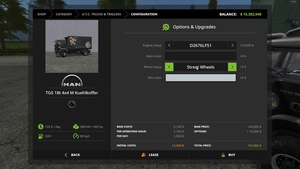The image size is (300, 169).
Task: Click the BUY button
Action: (x=228, y=155)
